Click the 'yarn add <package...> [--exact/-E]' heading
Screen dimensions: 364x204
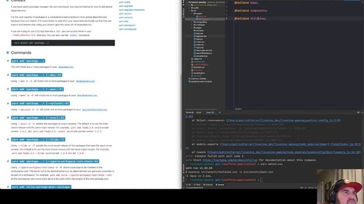pos(38,118)
